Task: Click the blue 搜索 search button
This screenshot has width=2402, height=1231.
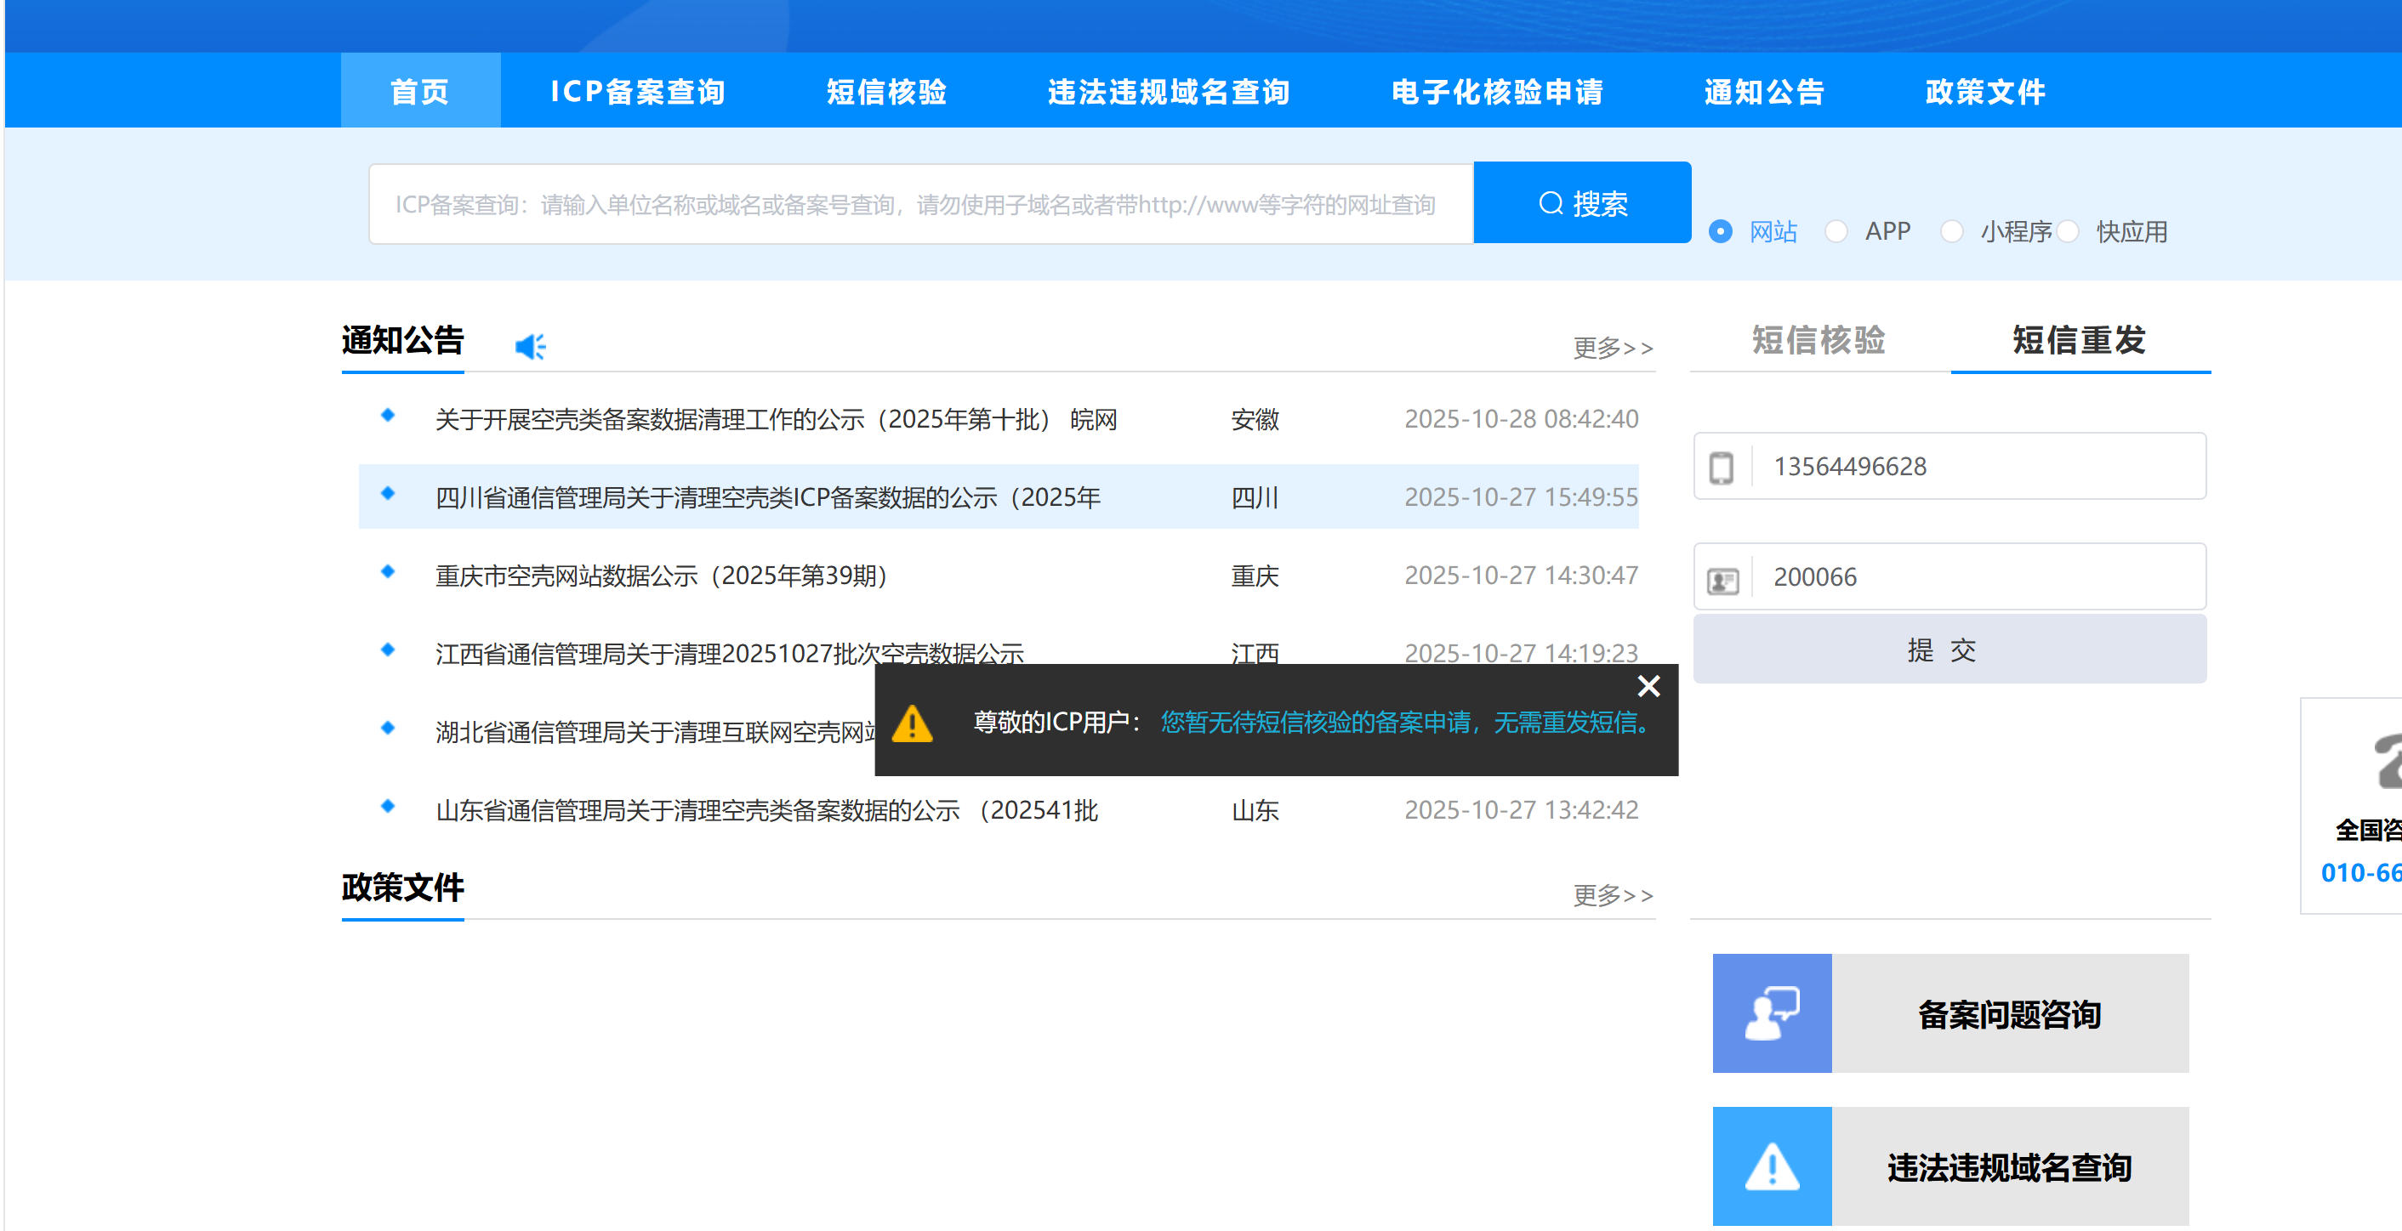Action: click(x=1581, y=203)
